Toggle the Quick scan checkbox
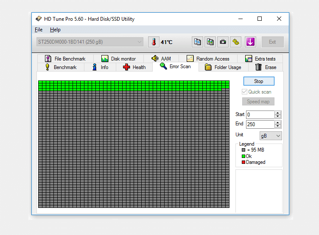This screenshot has height=235, width=319. [x=244, y=92]
